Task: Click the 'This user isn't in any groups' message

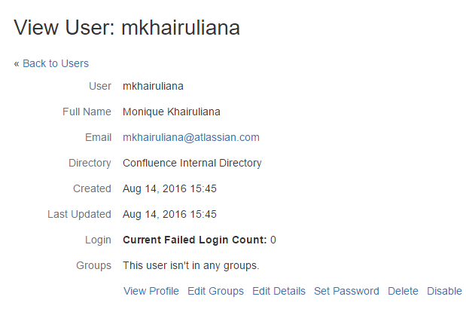Action: click(191, 265)
